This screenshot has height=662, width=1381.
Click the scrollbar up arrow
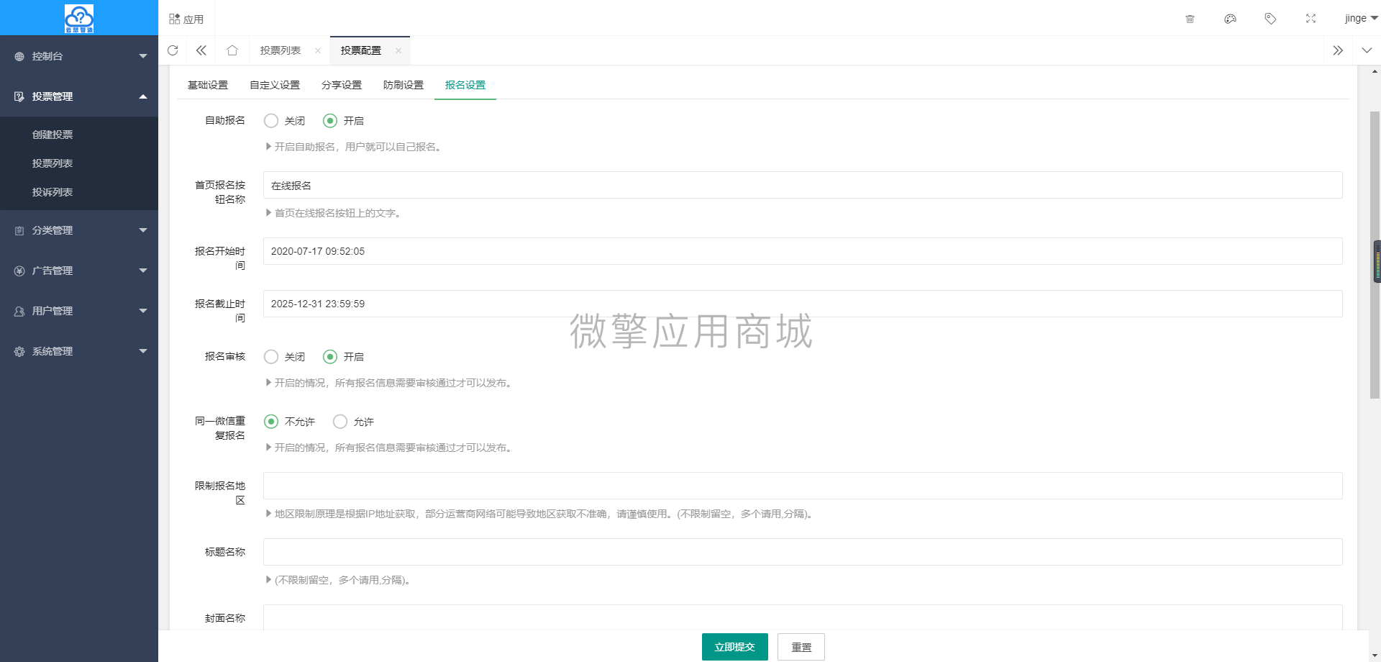point(1375,71)
